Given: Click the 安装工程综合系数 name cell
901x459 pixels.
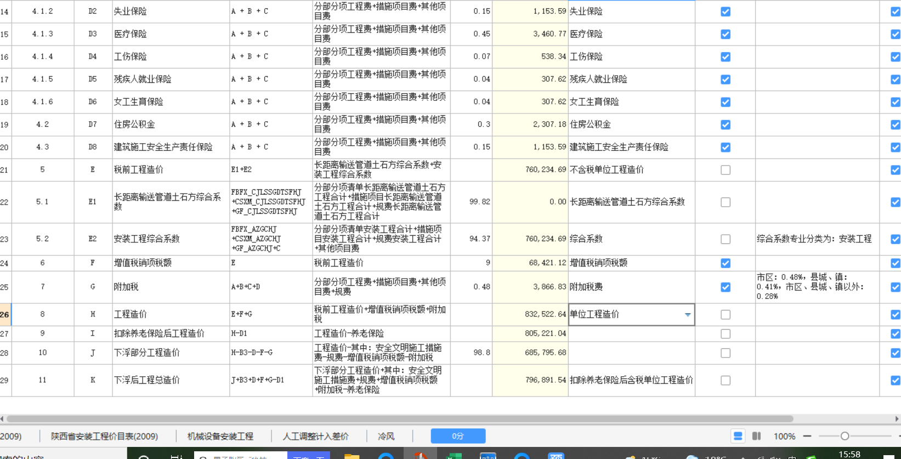Looking at the screenshot, I should 171,239.
